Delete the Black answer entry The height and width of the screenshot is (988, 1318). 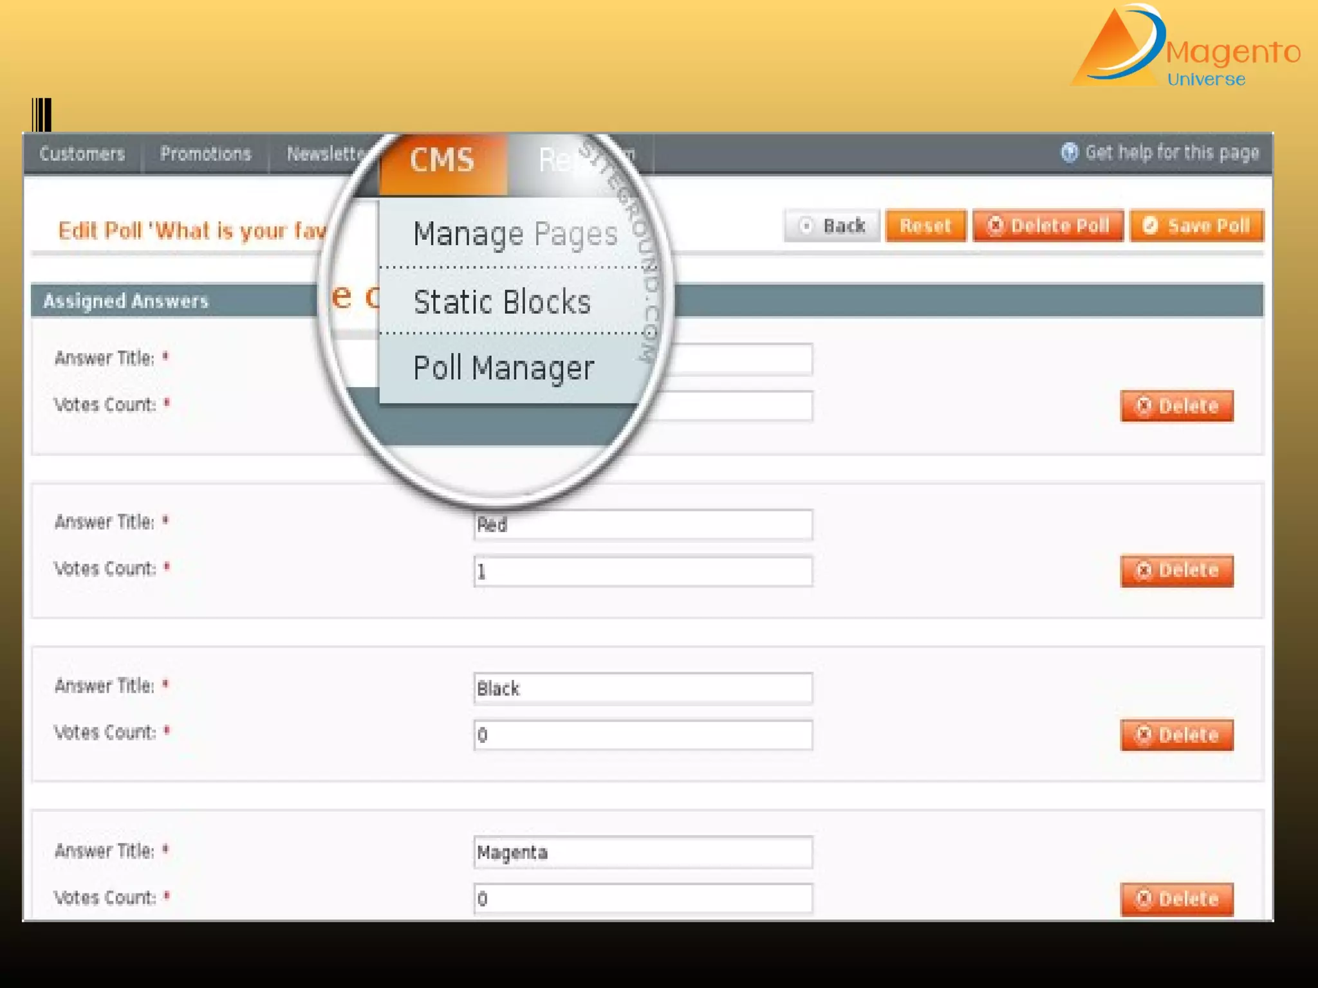pos(1176,735)
